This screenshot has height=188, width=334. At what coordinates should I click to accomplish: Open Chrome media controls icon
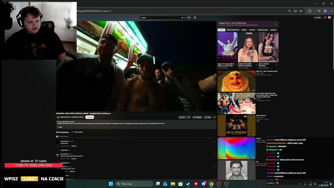(x=319, y=11)
